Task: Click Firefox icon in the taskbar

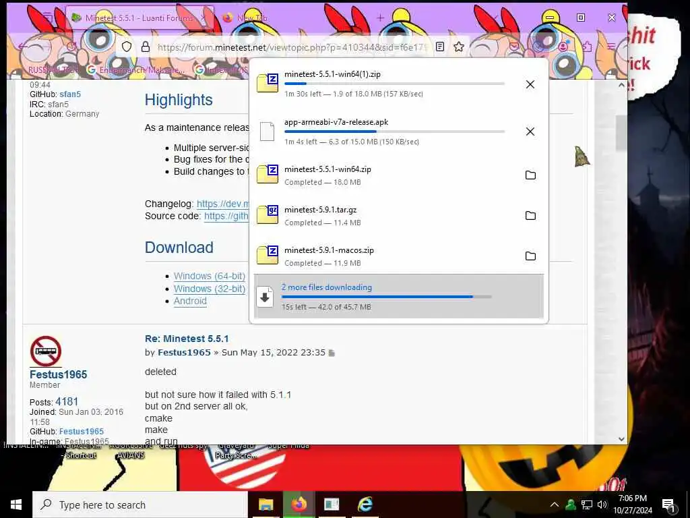Action: [x=299, y=505]
